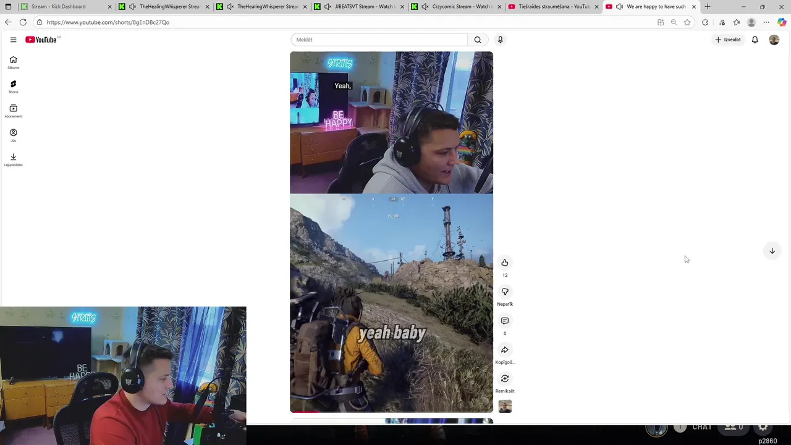Switch to Tiešraides straumēšana YouTube tab
This screenshot has width=791, height=445.
[554, 7]
